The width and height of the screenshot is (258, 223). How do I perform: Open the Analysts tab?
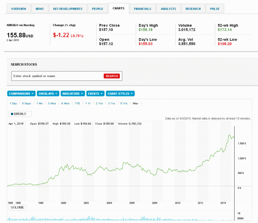[168, 9]
